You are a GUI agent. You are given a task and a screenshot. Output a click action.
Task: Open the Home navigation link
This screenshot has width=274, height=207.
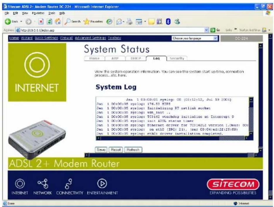tap(14, 38)
